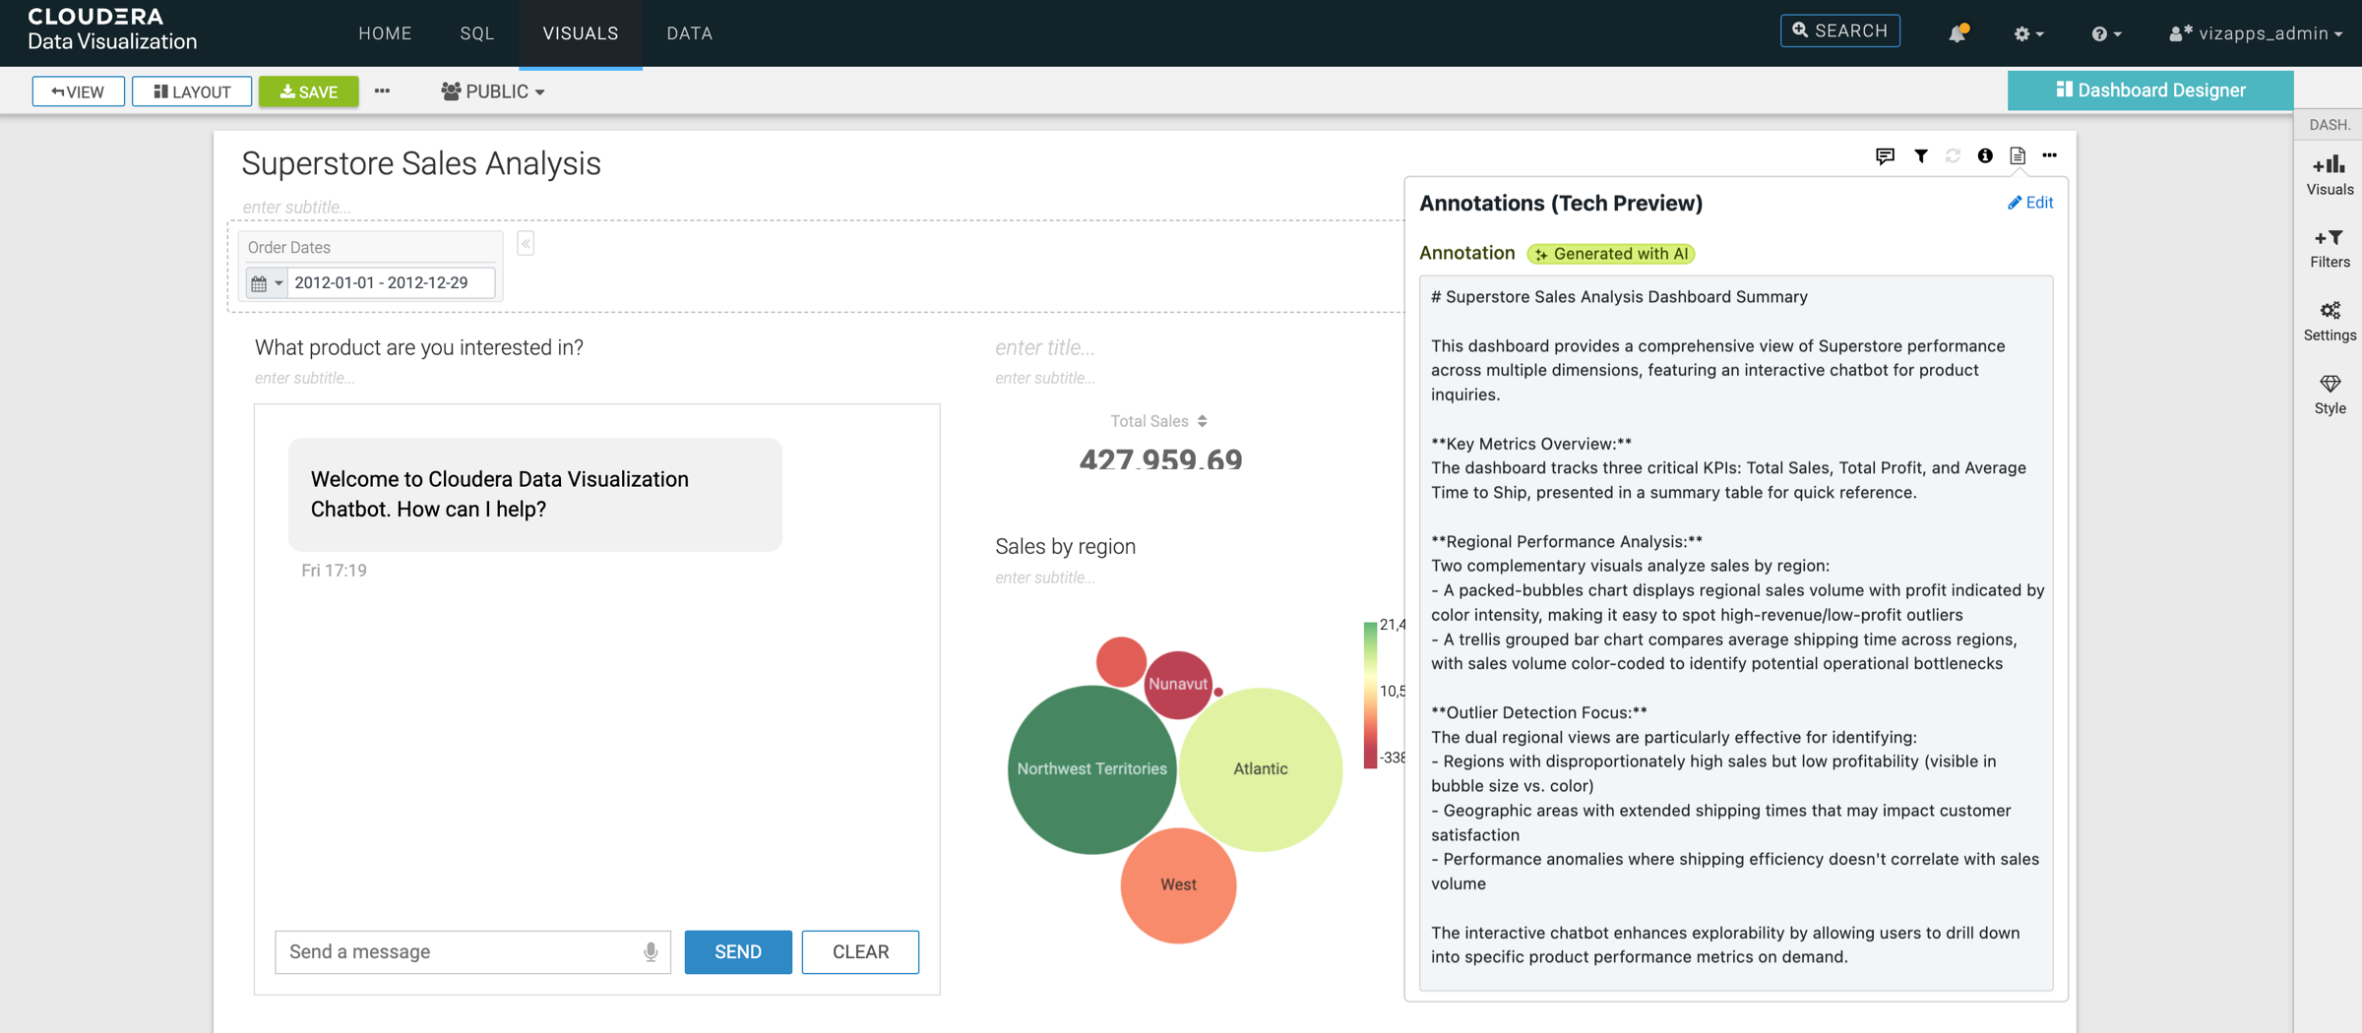Switch to the DATA tab
The image size is (2362, 1033).
(689, 33)
